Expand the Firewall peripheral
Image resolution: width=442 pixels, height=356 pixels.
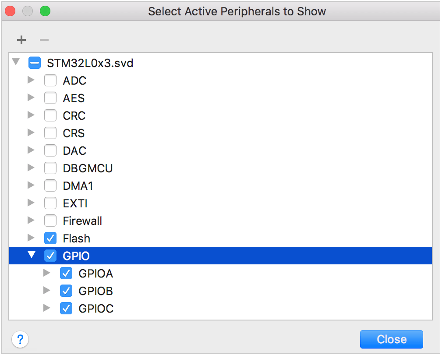[x=31, y=221]
